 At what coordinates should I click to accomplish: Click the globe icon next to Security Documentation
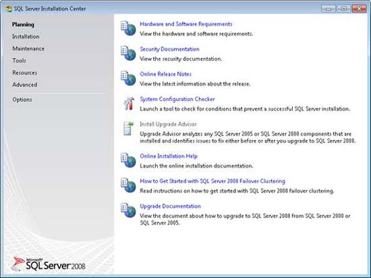[x=128, y=53]
